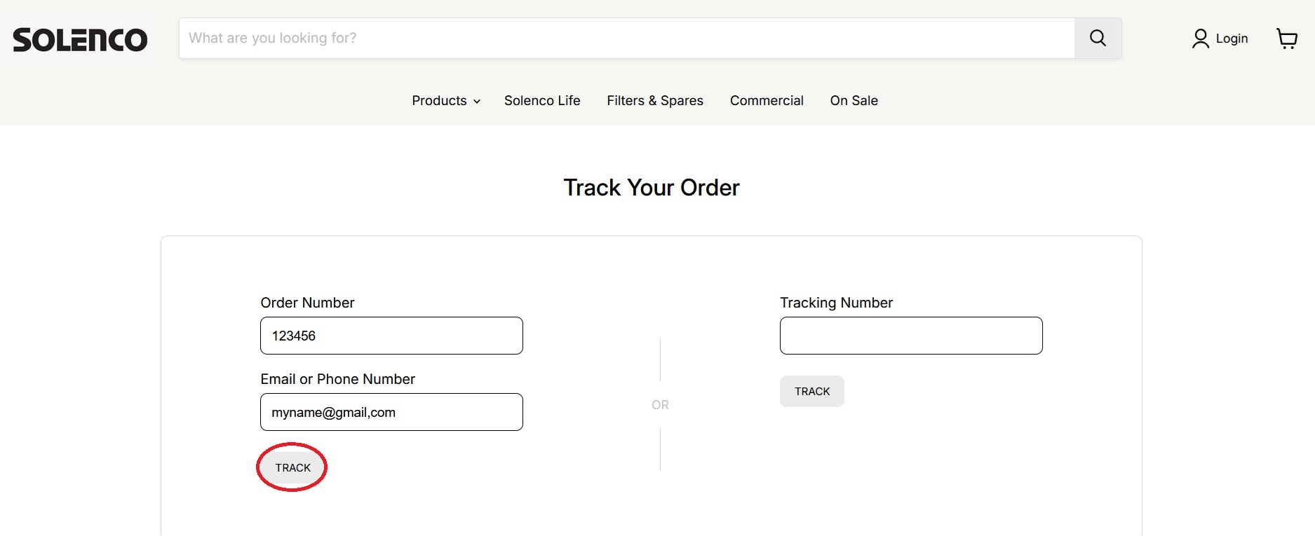Click the Email or Phone Number label

point(337,379)
